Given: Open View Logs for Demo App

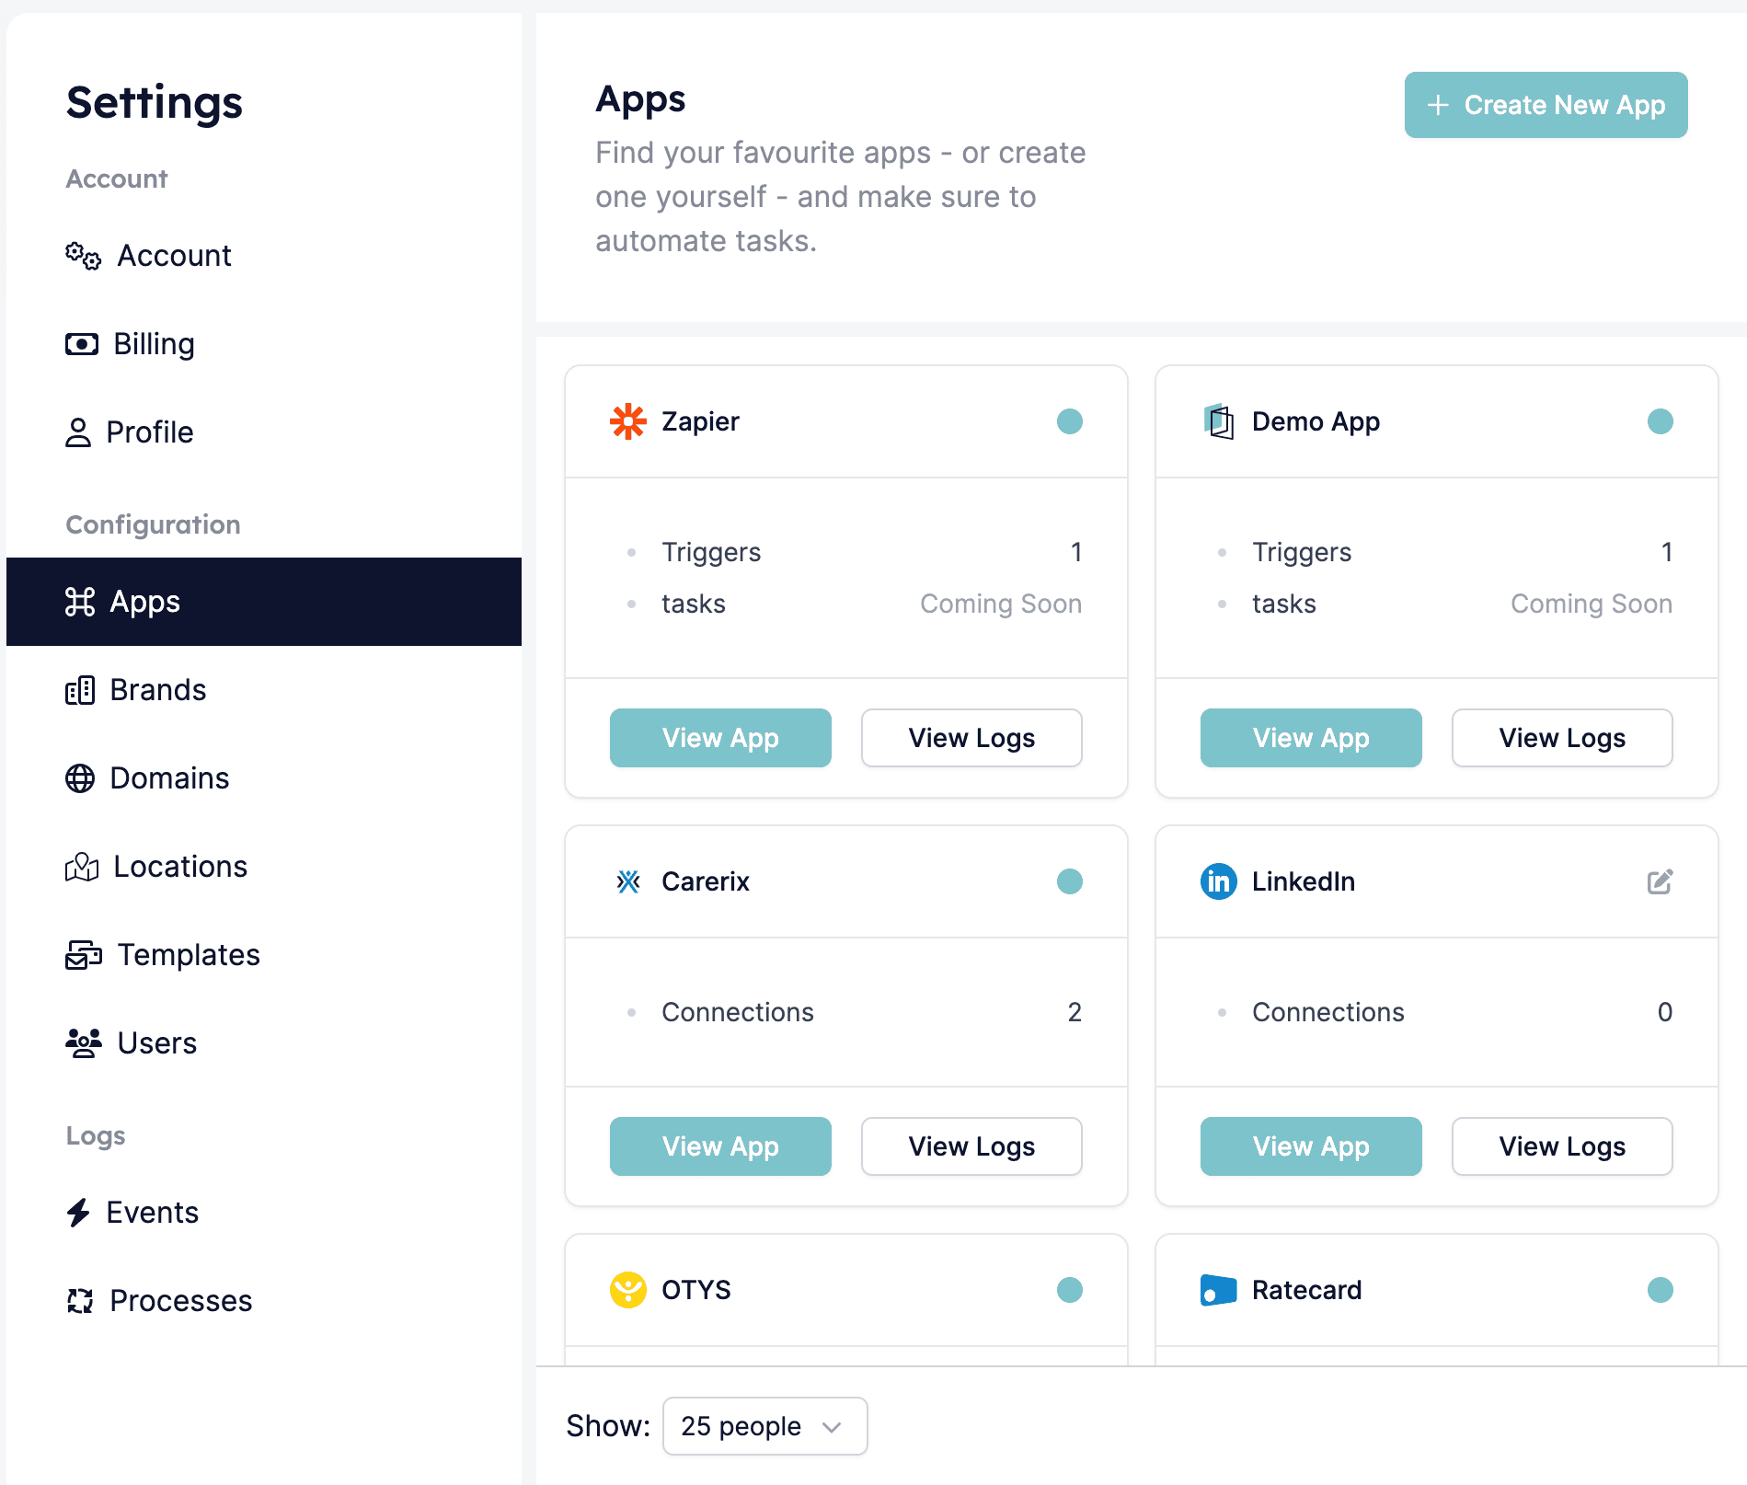Looking at the screenshot, I should (1562, 738).
